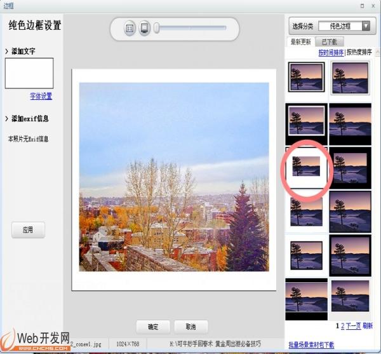Expand the 添加文字 section
381x354 pixels.
coord(25,50)
